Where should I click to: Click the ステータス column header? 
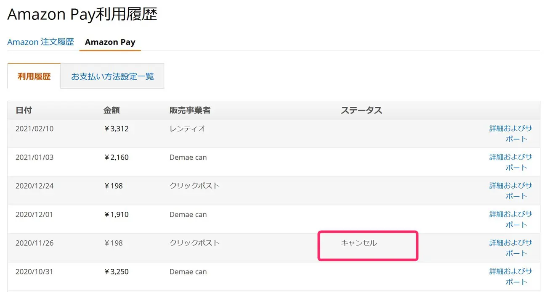[x=361, y=110]
